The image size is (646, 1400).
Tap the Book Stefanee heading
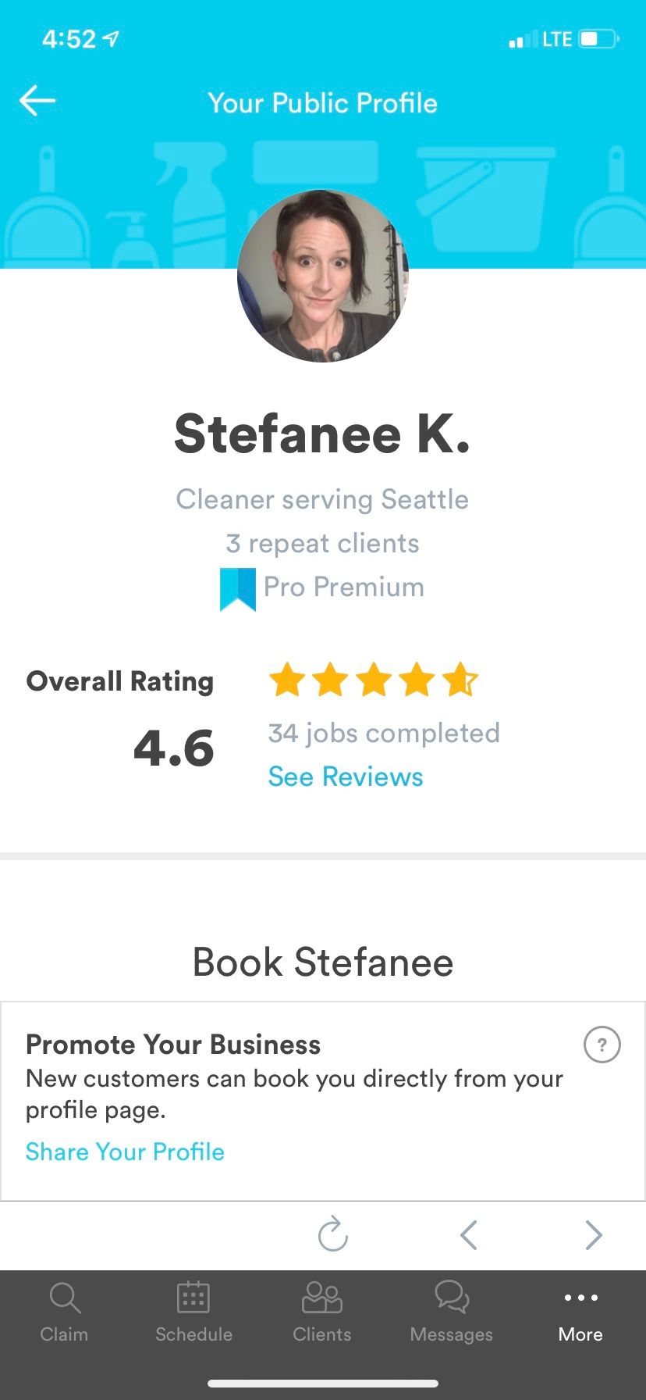click(x=322, y=962)
